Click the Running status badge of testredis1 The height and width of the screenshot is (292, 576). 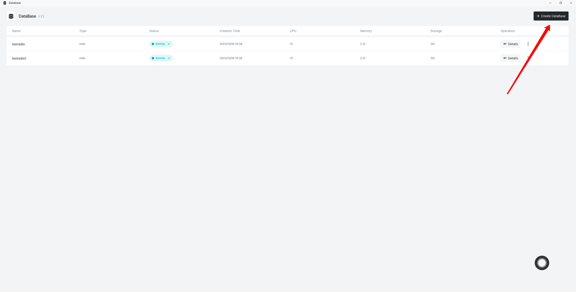[161, 58]
